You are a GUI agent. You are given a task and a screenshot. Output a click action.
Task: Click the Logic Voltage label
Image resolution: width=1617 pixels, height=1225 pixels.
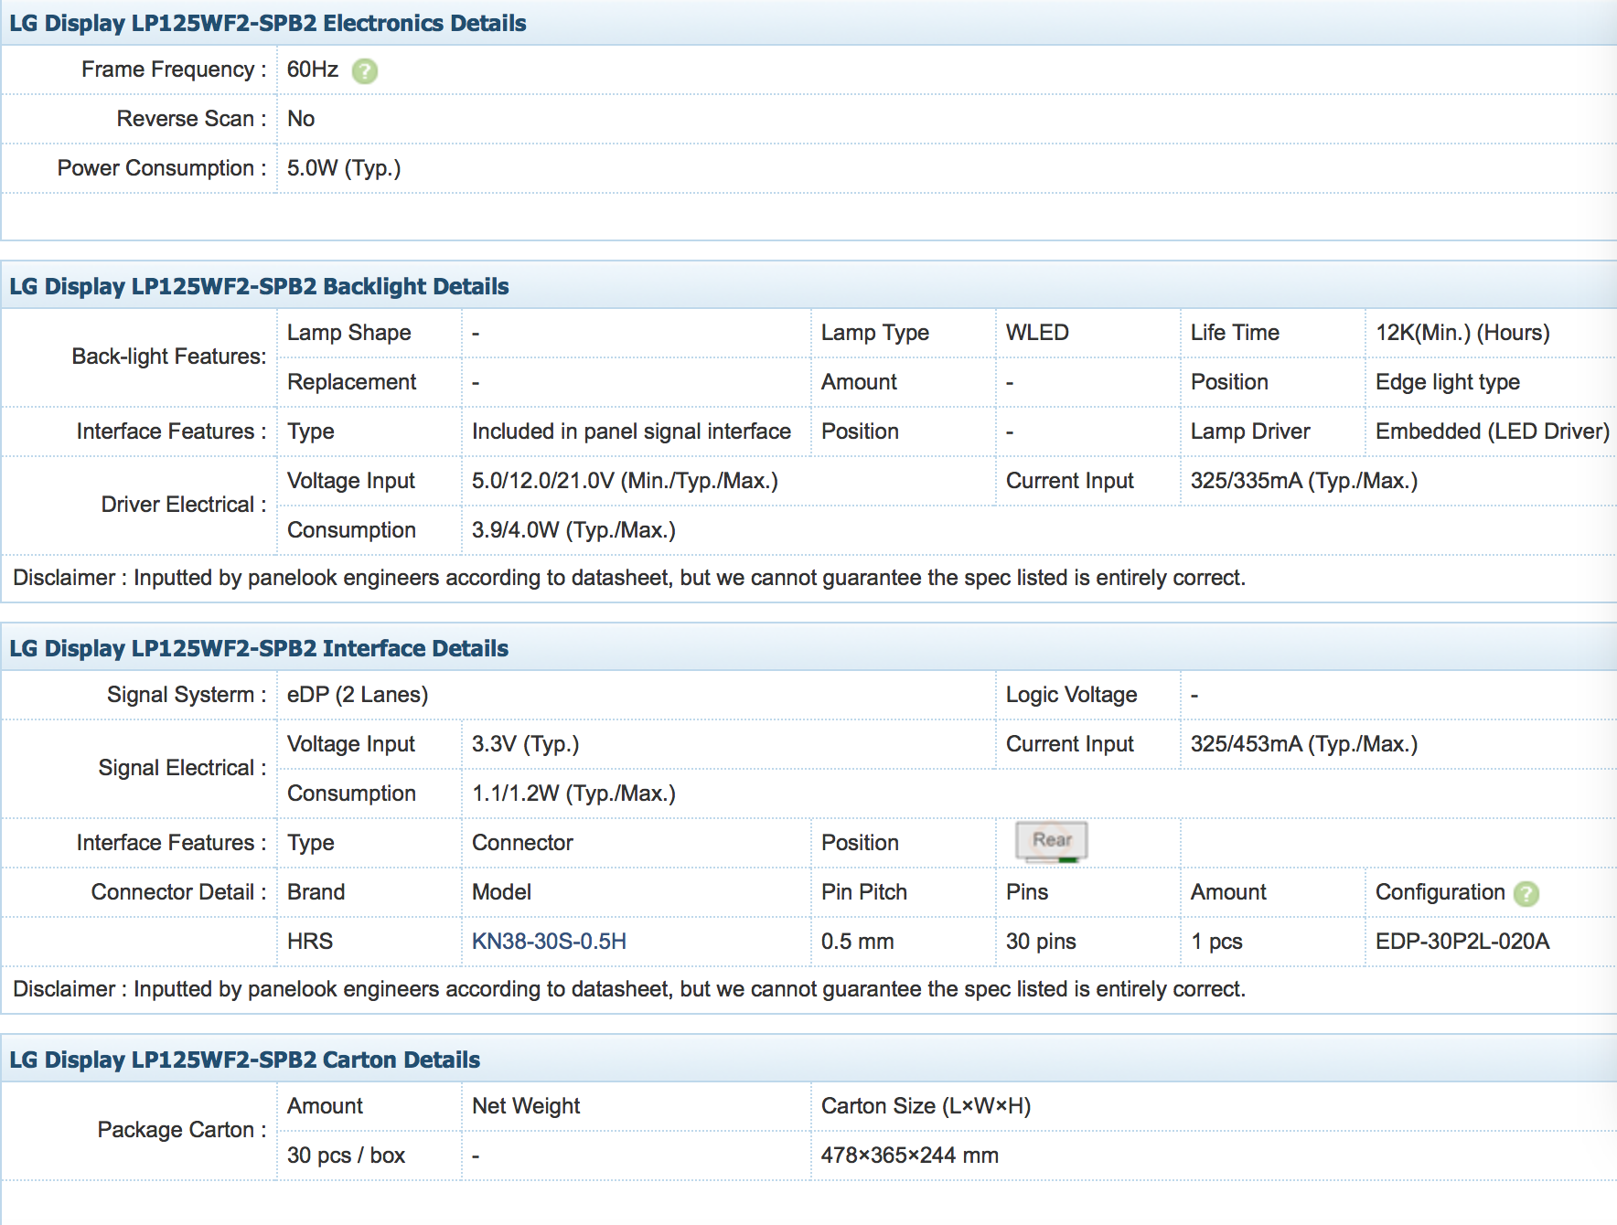[x=1071, y=695]
